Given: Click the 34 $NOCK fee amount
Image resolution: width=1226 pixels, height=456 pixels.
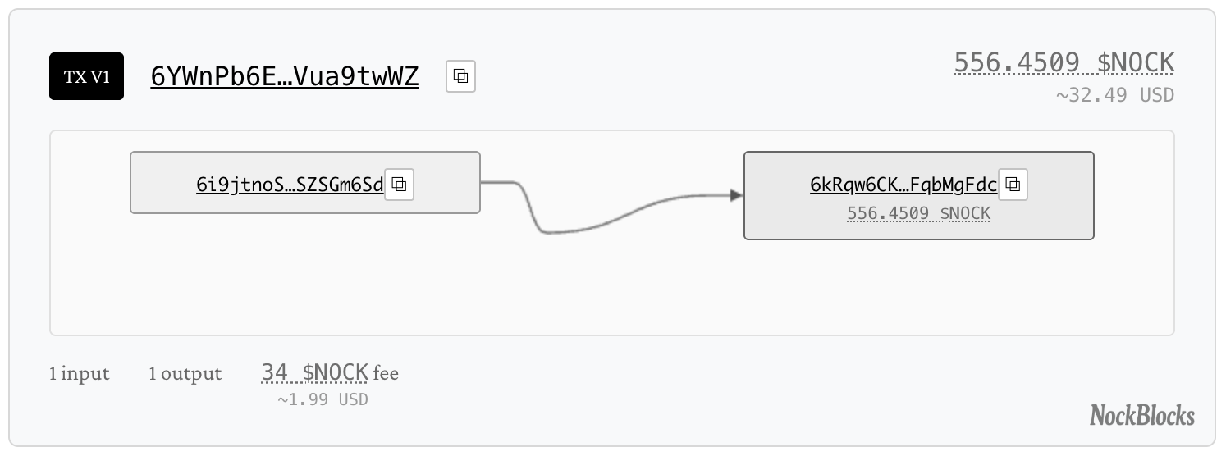Looking at the screenshot, I should 314,372.
